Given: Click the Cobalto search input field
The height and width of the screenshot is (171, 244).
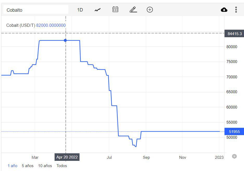Looking at the screenshot, I should (x=36, y=10).
